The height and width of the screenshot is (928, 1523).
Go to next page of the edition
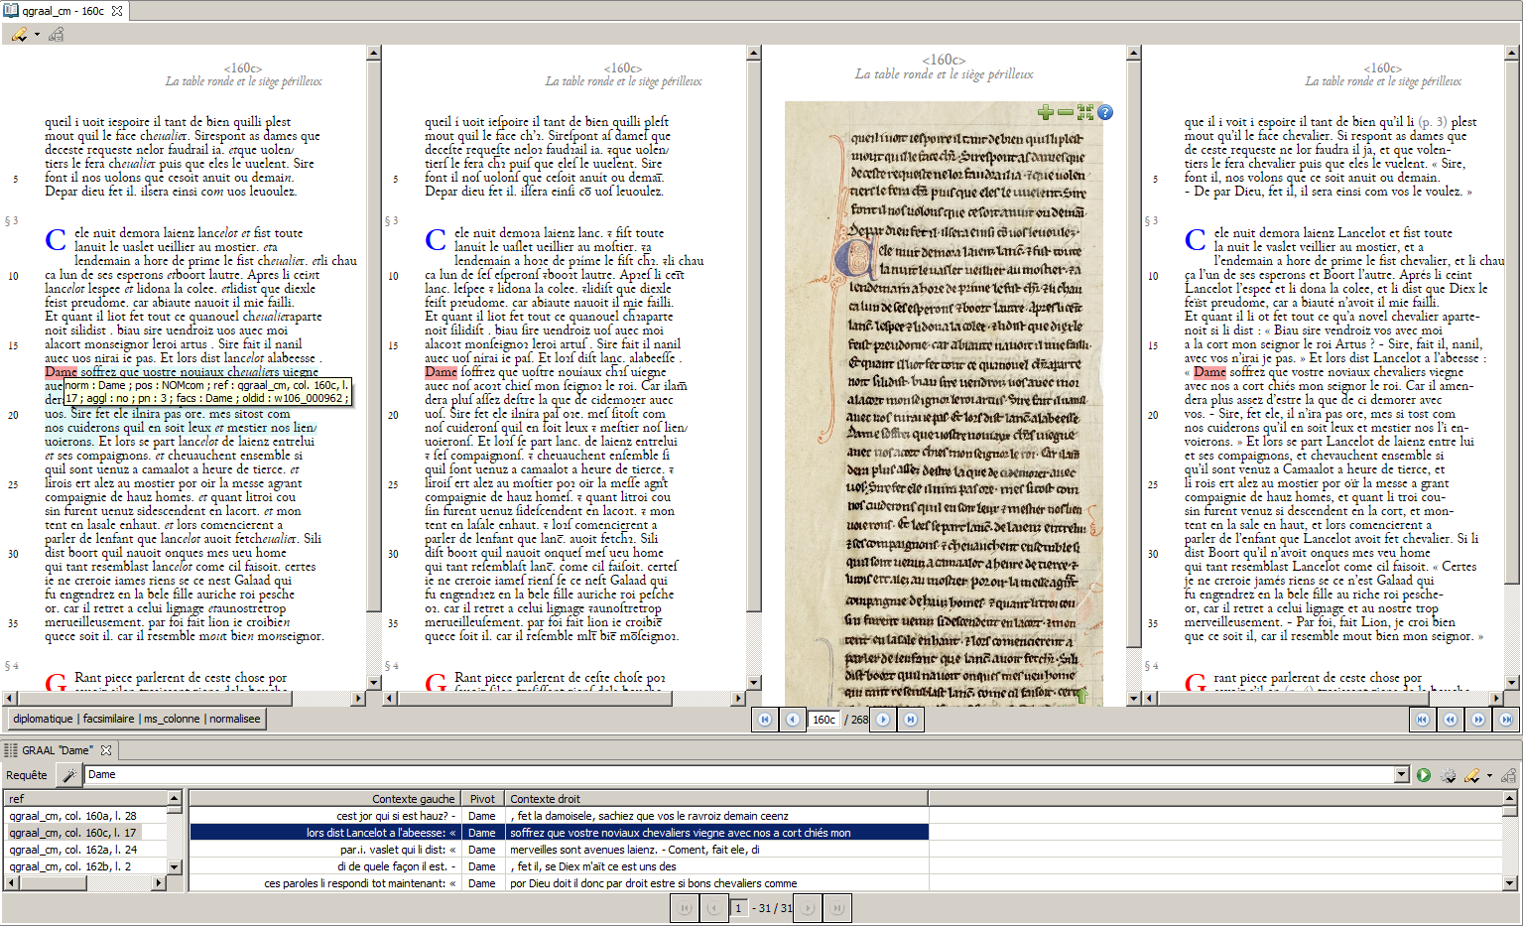(x=882, y=720)
